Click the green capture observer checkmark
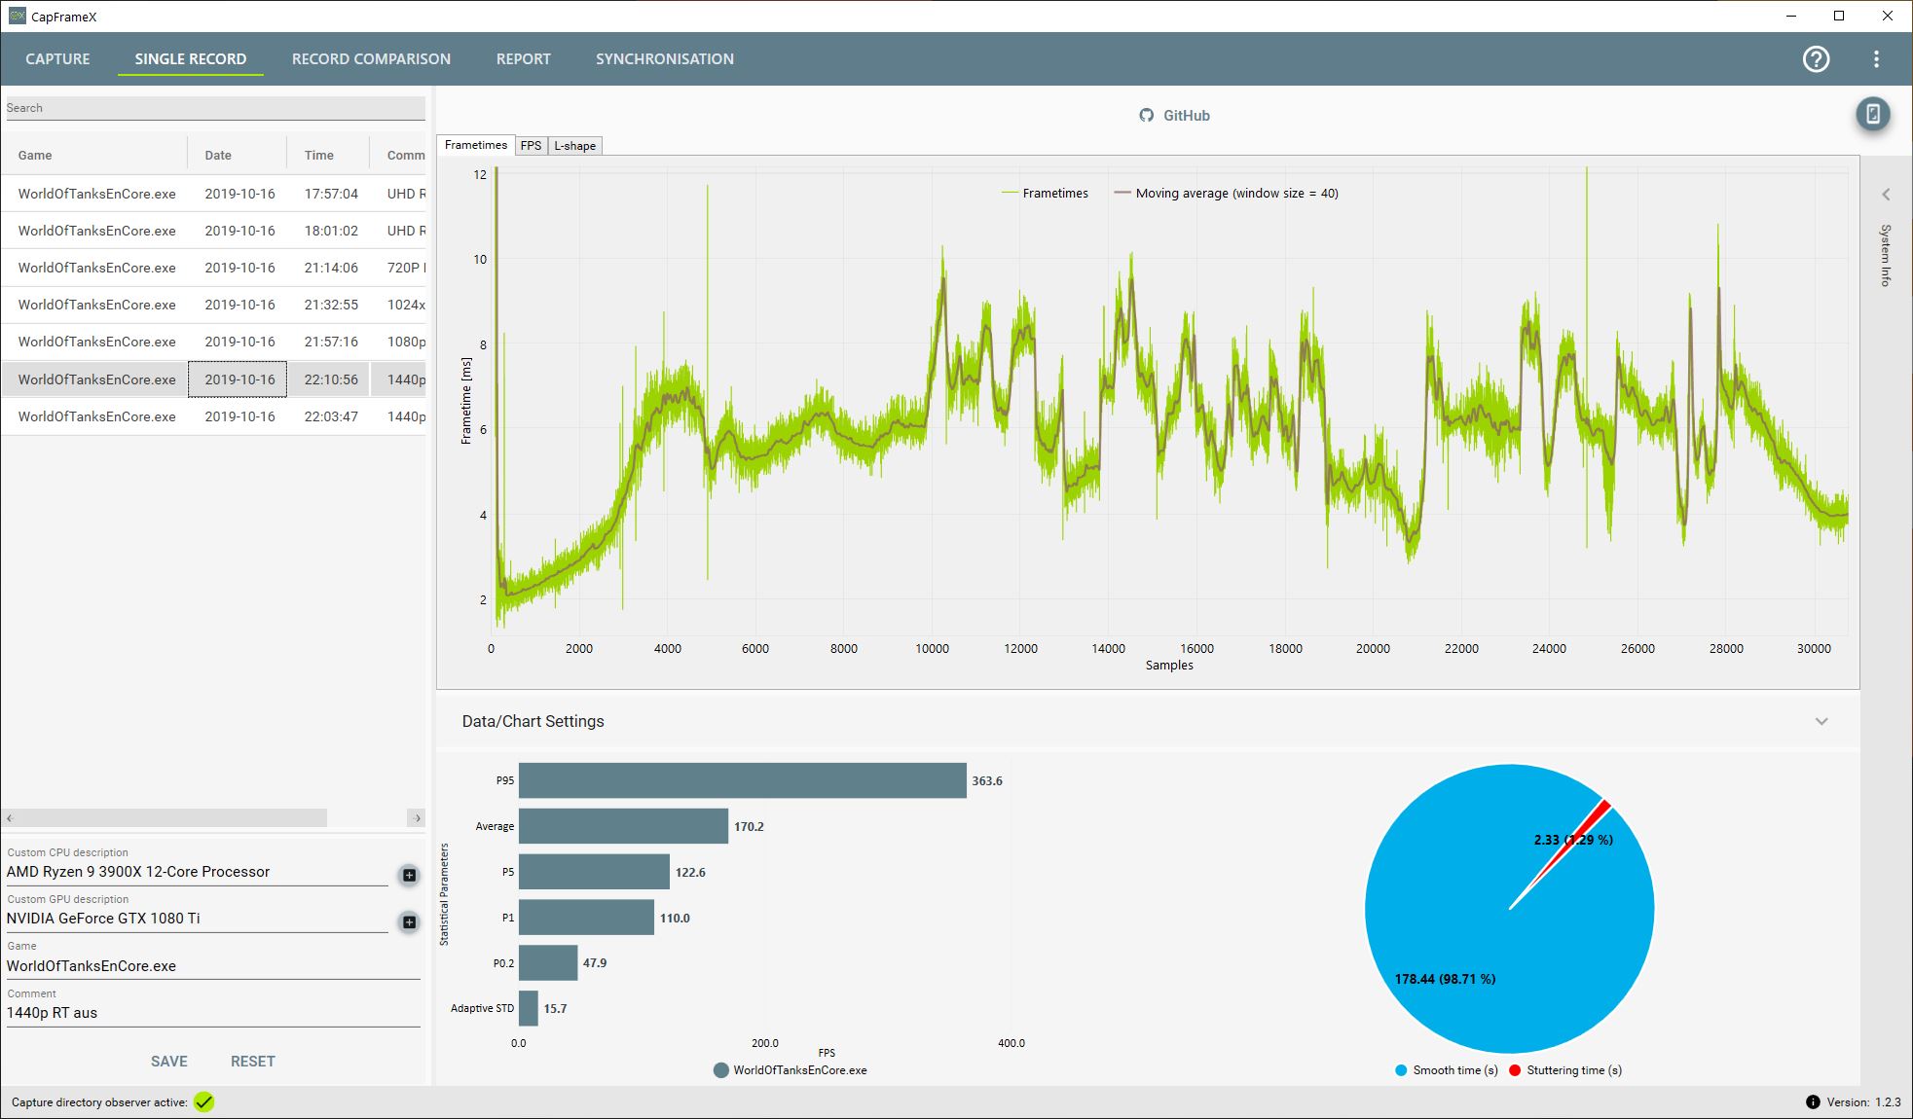This screenshot has height=1119, width=1913. click(x=203, y=1101)
